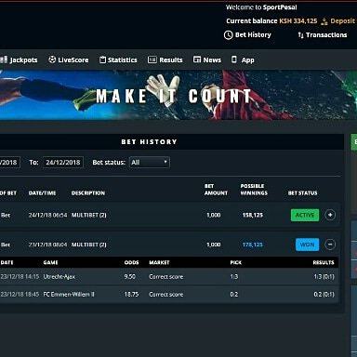Viewport: 357px width, 357px height.
Task: Click the odds value 18.75
Action: click(131, 295)
